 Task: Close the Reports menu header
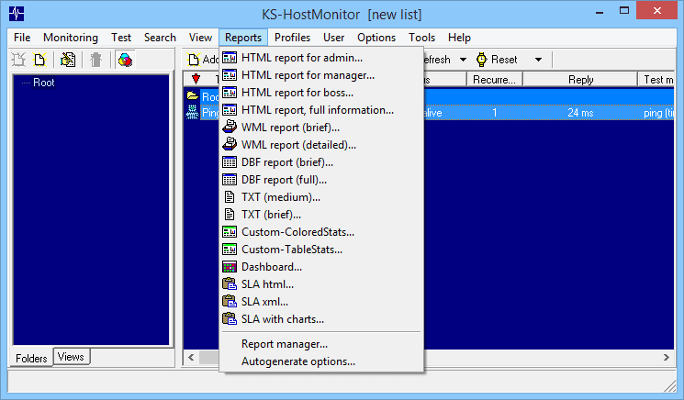(243, 38)
